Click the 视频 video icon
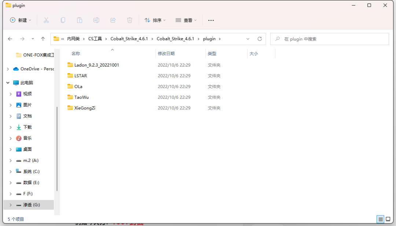This screenshot has width=396, height=226. coord(19,94)
